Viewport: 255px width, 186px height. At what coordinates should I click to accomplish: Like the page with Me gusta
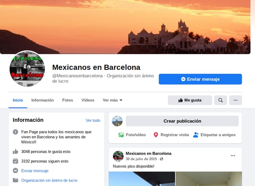(x=190, y=100)
